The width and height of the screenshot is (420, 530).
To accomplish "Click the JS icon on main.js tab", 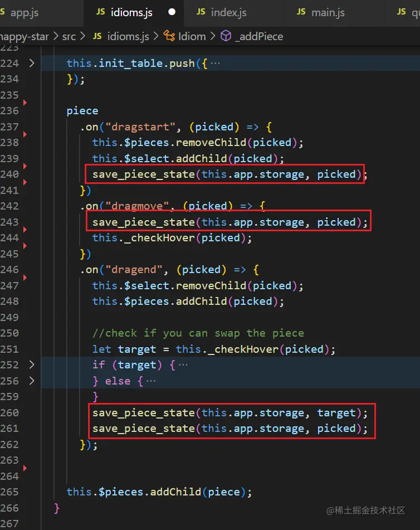I will [301, 12].
